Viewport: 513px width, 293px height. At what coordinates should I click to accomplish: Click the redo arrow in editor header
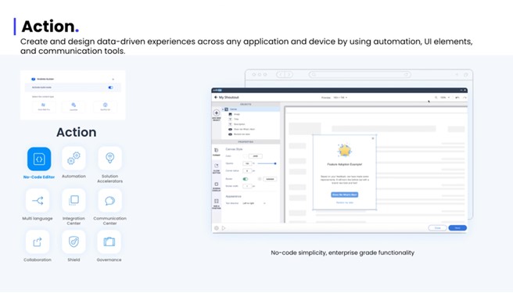465,98
